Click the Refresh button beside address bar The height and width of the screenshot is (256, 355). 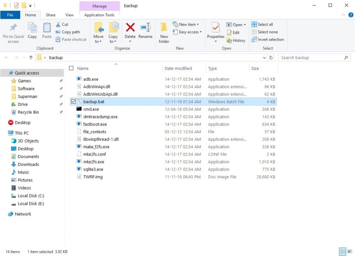(271, 58)
